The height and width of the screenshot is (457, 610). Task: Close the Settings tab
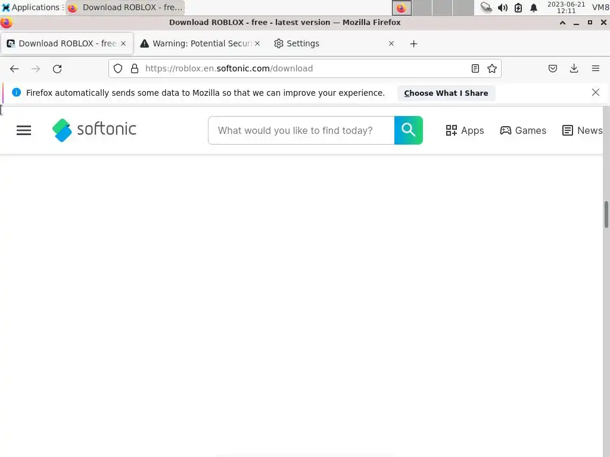click(391, 43)
